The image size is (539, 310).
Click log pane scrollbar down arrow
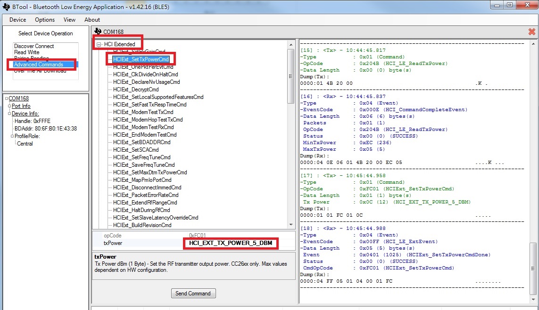click(x=533, y=300)
